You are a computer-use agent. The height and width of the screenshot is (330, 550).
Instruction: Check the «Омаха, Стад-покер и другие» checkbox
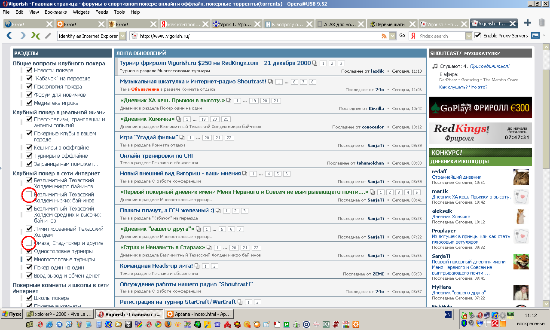coord(29,243)
